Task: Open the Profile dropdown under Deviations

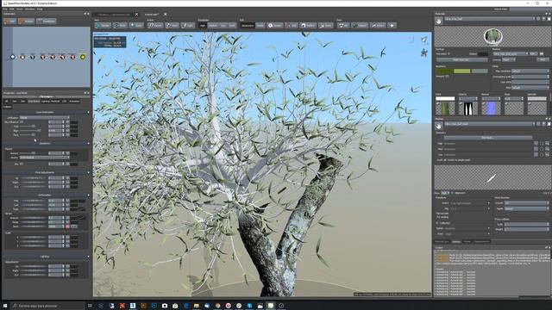Action: coord(44,158)
